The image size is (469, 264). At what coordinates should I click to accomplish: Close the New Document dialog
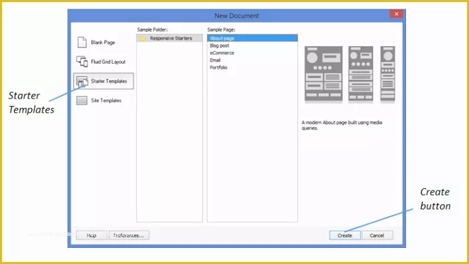coord(397,14)
